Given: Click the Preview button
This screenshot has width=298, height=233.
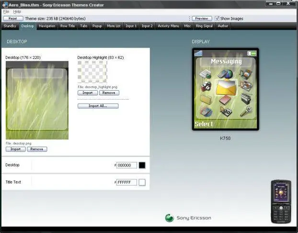Looking at the screenshot, I should tap(202, 18).
